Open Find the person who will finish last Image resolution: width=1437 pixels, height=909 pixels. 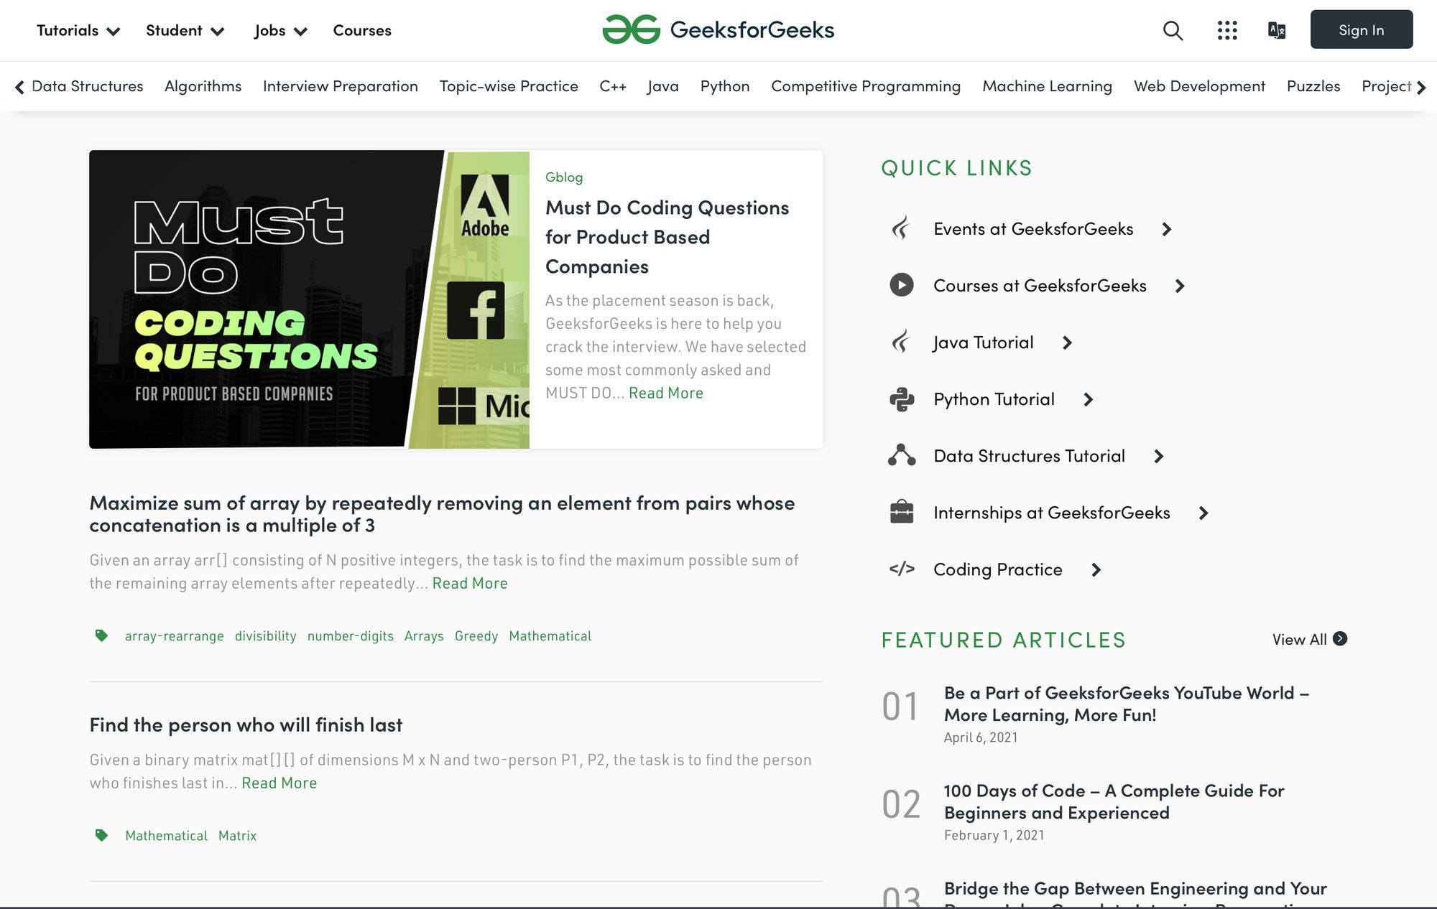246,724
